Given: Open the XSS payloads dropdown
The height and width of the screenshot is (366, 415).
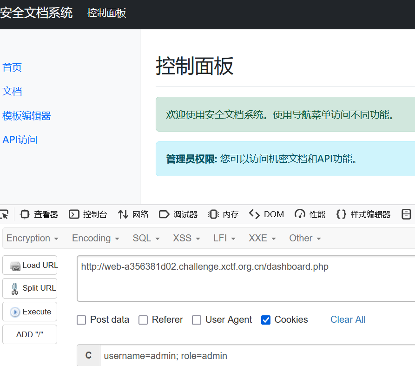Looking at the screenshot, I should click(186, 238).
